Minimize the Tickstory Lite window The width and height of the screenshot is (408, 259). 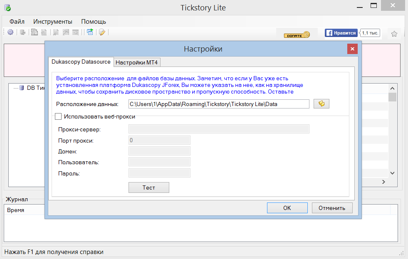click(360, 7)
